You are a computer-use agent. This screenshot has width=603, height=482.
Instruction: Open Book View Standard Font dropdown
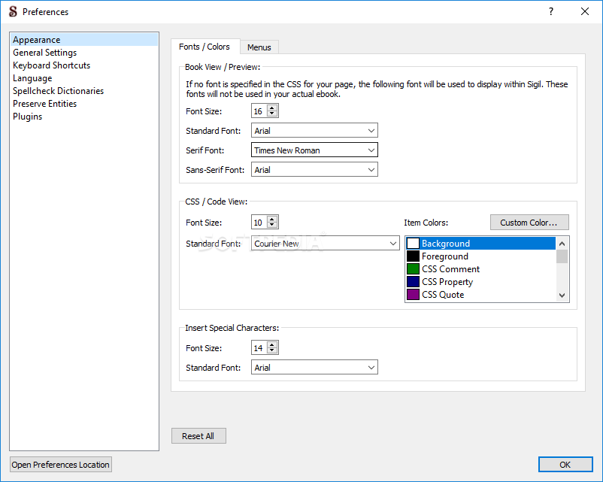click(314, 130)
